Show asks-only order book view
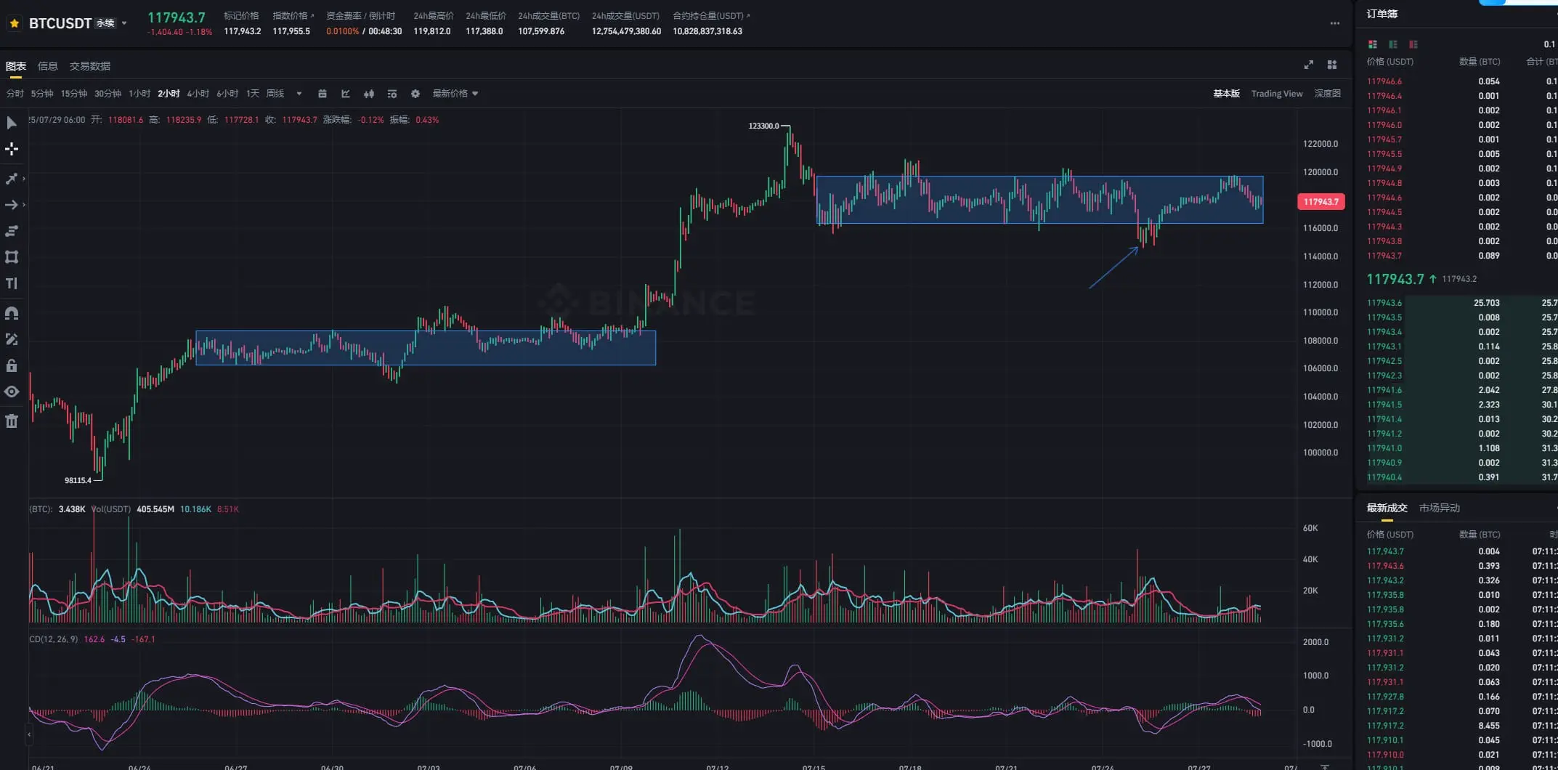Image resolution: width=1558 pixels, height=770 pixels. tap(1413, 44)
